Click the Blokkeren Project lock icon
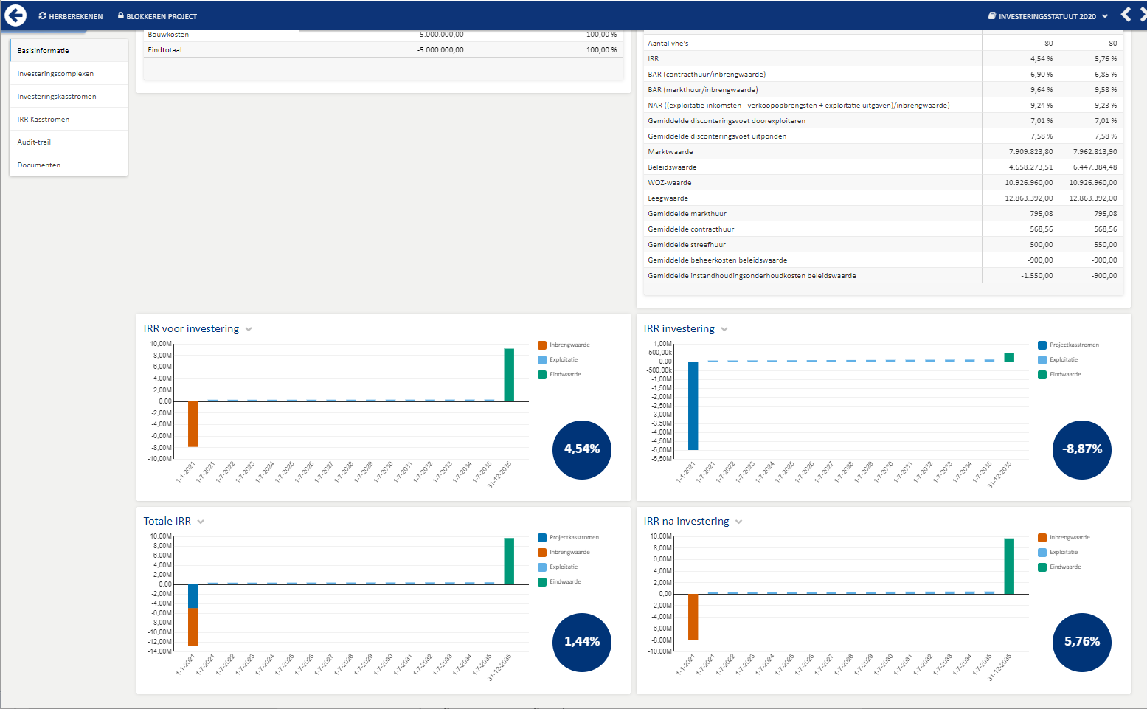 [121, 15]
